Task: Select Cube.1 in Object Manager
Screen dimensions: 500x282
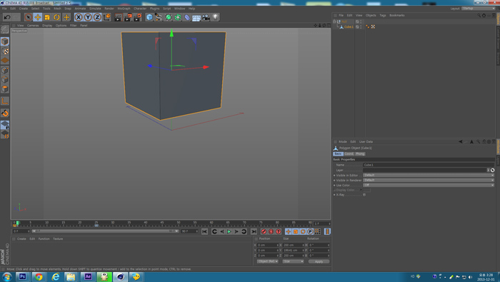Action: tap(349, 26)
